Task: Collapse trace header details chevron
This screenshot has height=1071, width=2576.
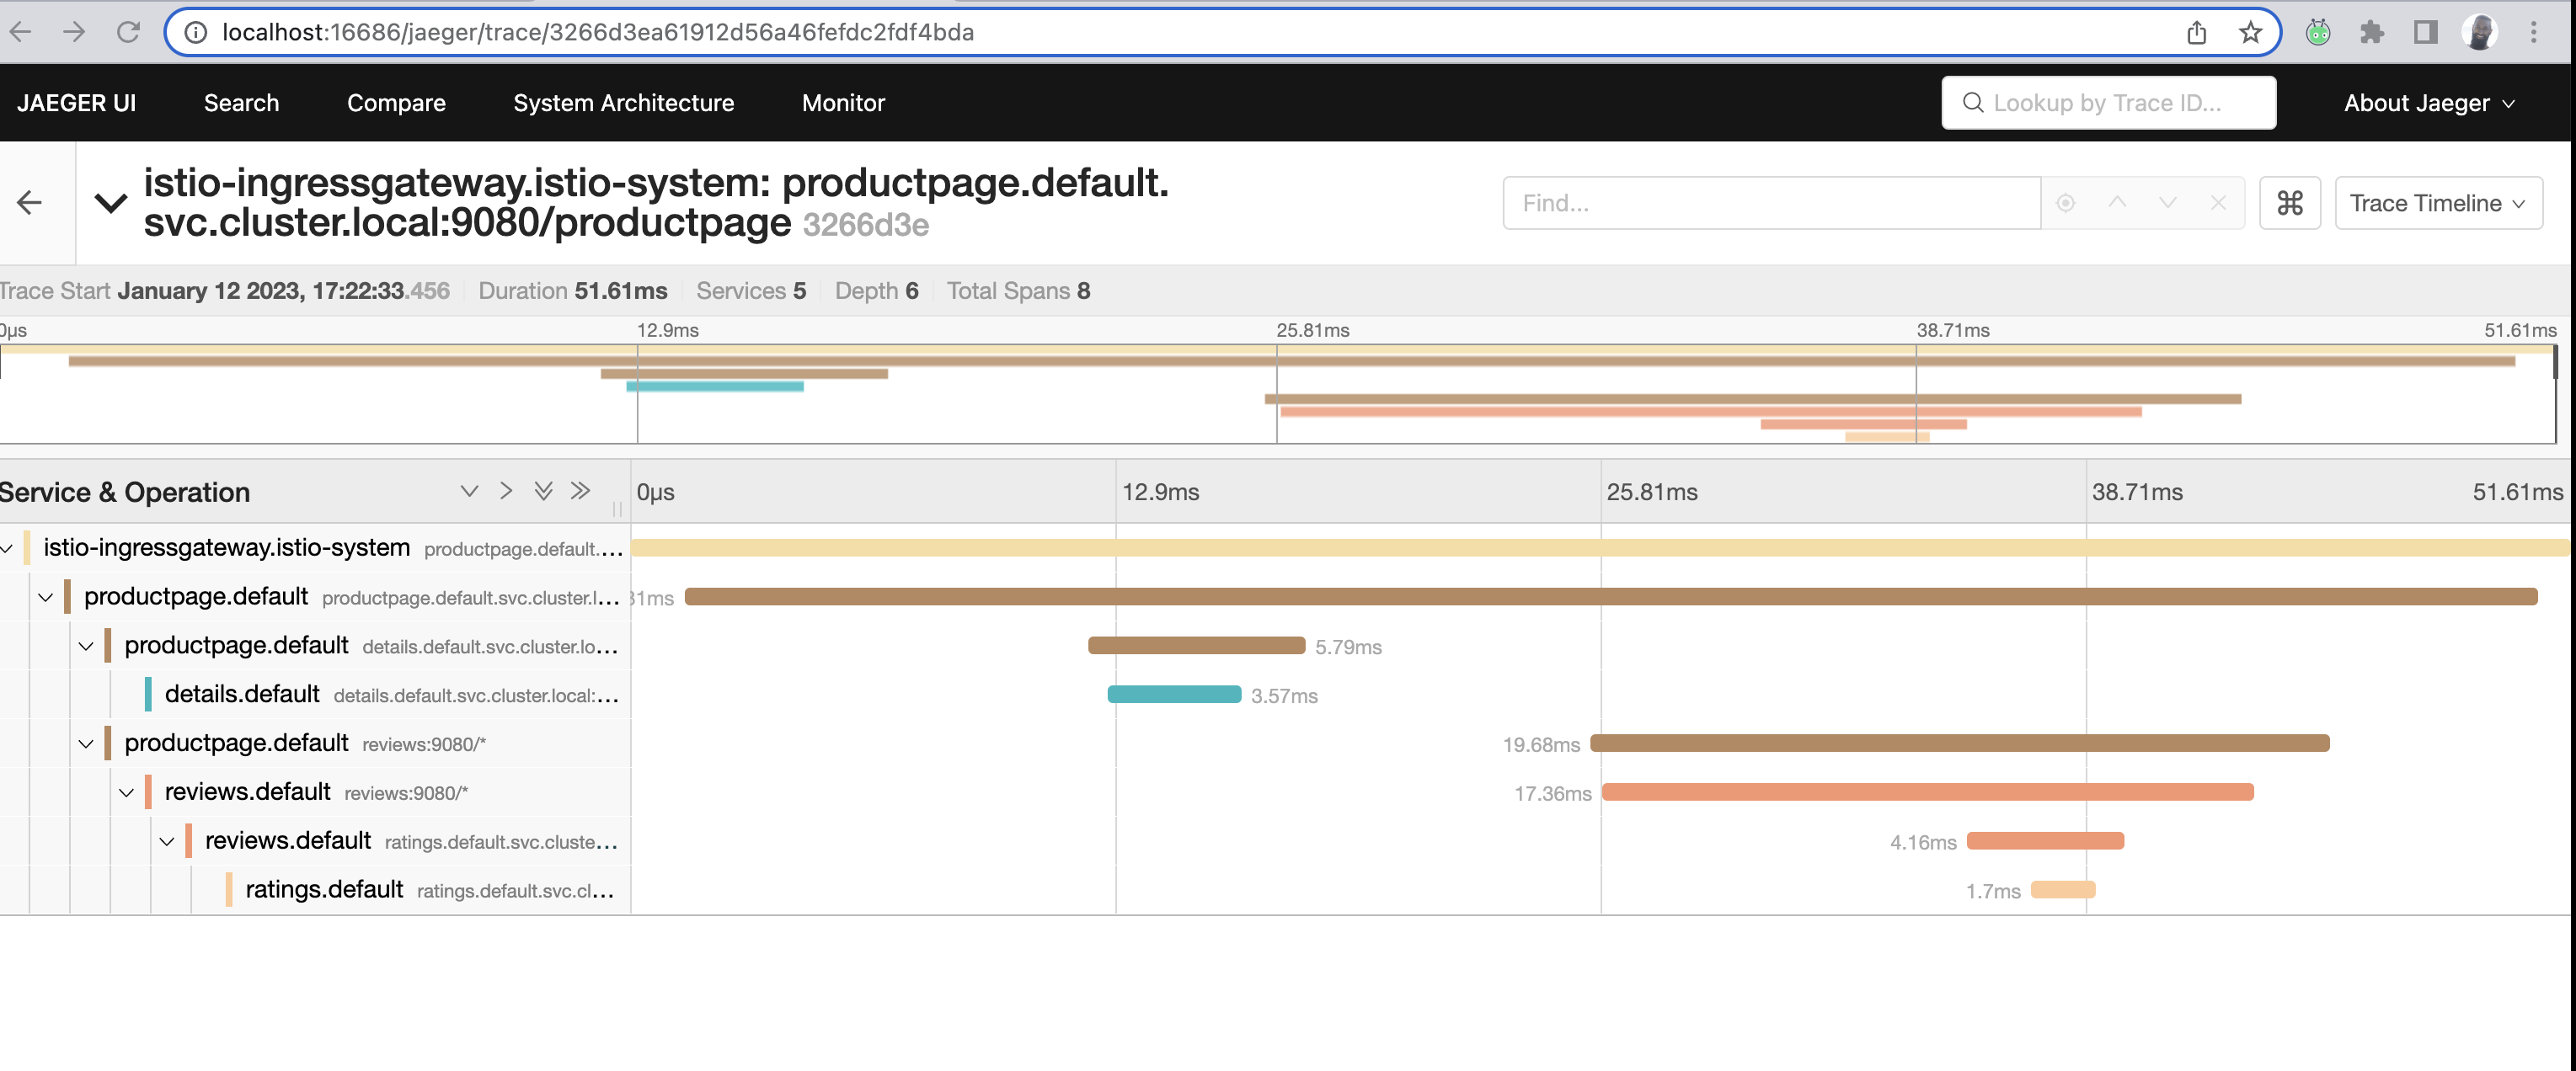Action: [111, 203]
